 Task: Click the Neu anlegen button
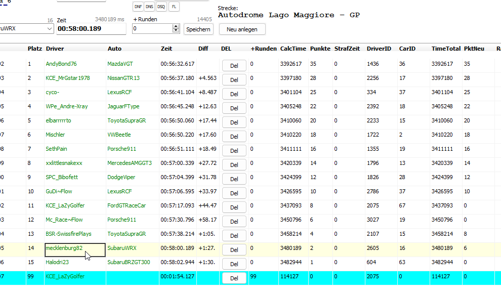[242, 29]
